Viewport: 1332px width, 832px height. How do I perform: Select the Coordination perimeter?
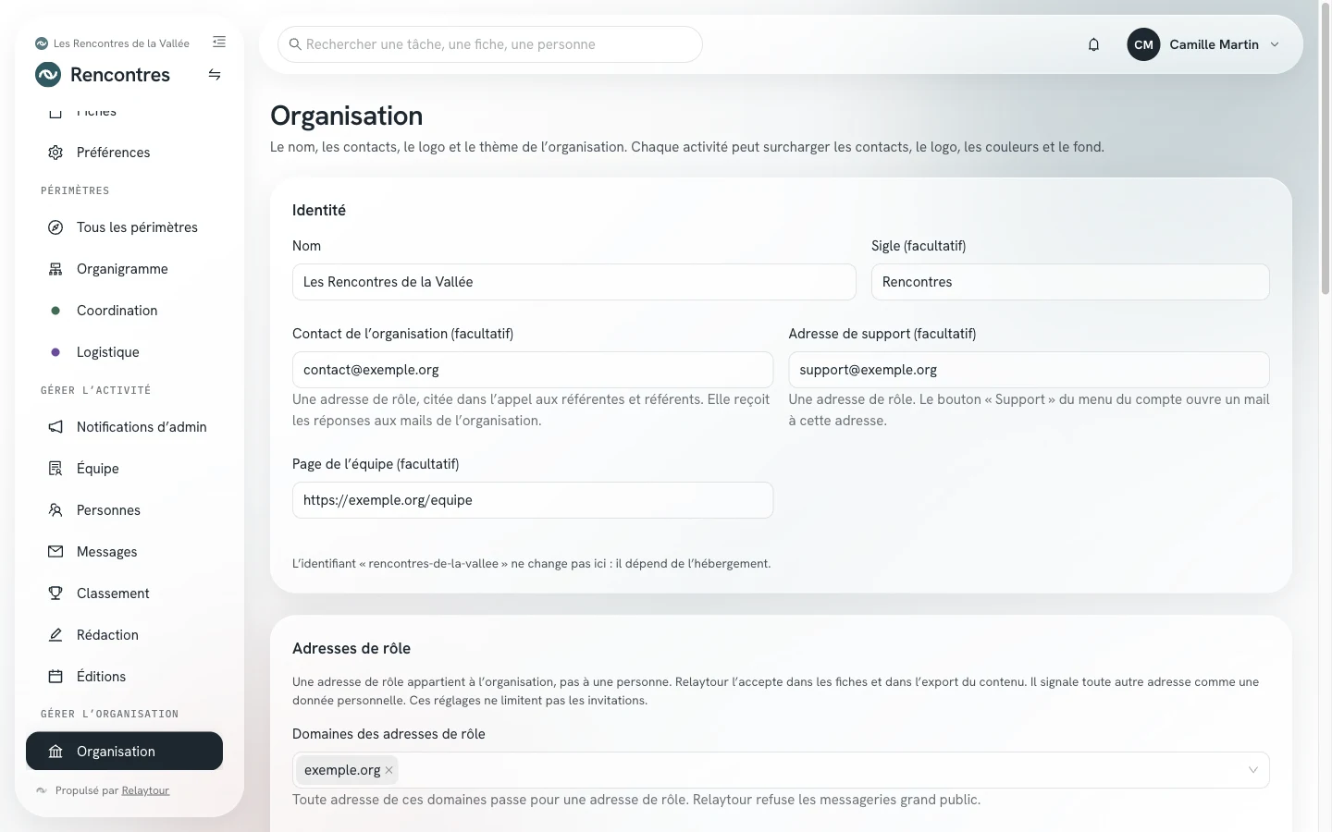(124, 311)
